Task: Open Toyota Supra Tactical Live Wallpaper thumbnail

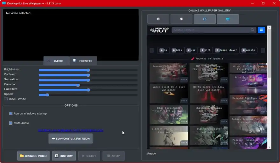Action: (209, 114)
